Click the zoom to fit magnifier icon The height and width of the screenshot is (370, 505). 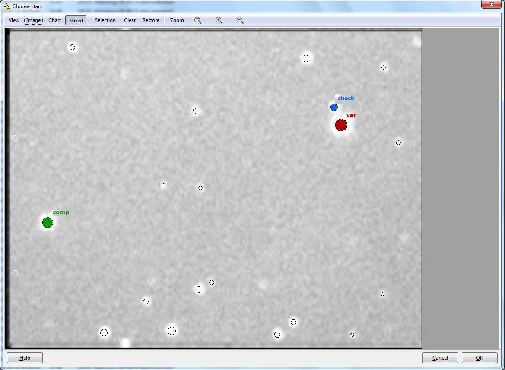198,20
